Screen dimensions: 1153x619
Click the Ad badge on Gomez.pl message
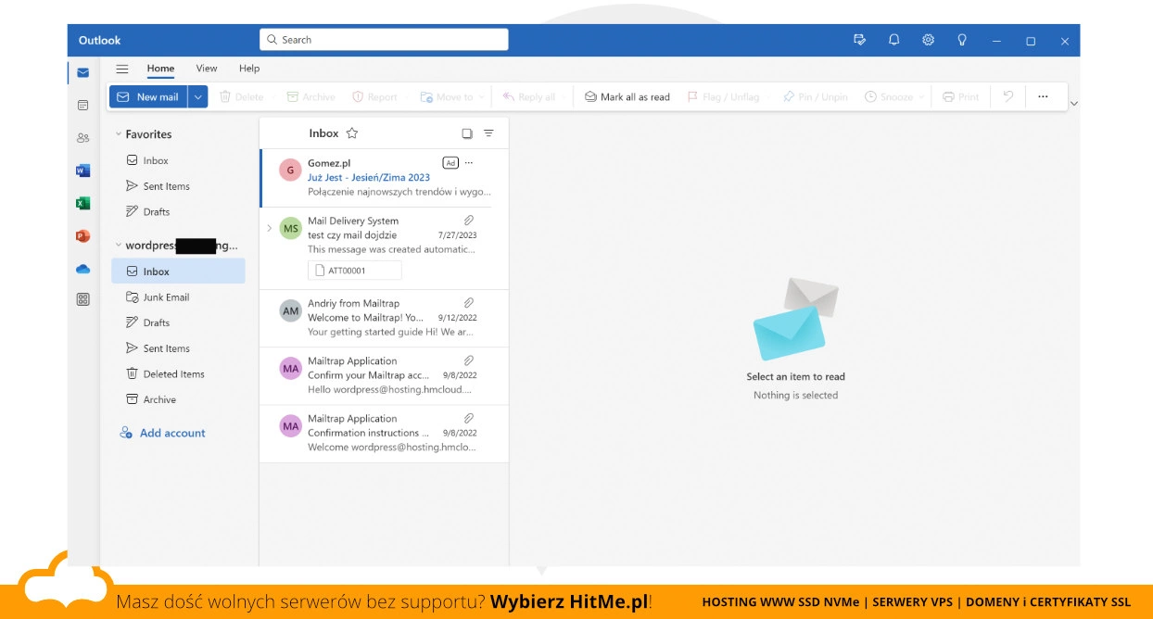450,163
